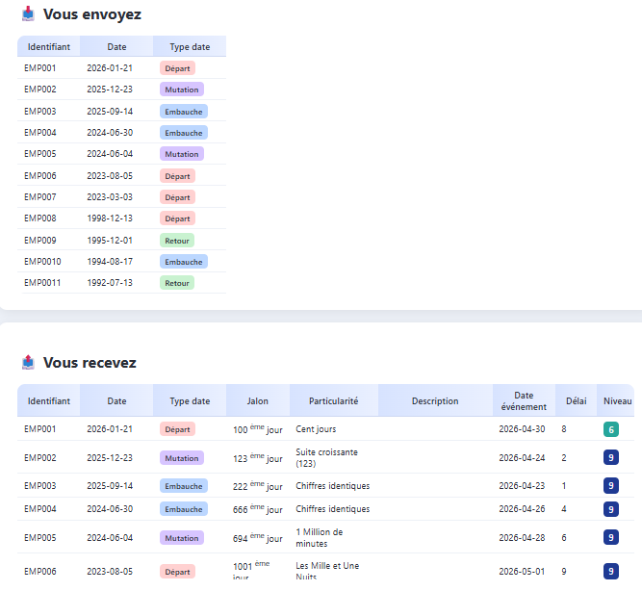
Task: Click the Retour tag for EMP009
Action: coord(177,241)
